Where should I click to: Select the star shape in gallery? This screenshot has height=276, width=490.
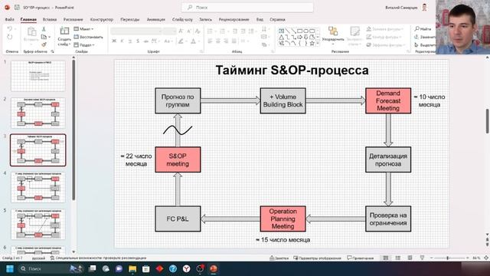(312, 44)
